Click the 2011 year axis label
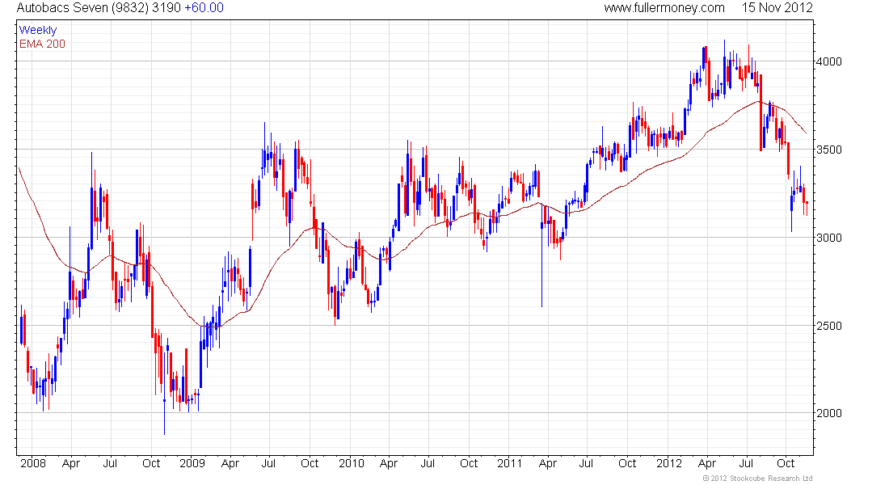The width and height of the screenshot is (889, 485). 510,463
